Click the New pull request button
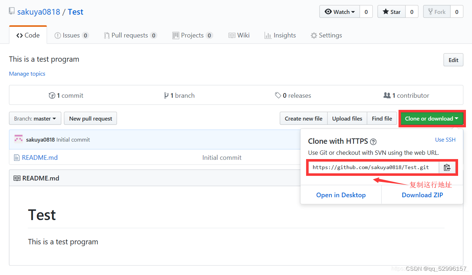The image size is (472, 275). pos(91,118)
